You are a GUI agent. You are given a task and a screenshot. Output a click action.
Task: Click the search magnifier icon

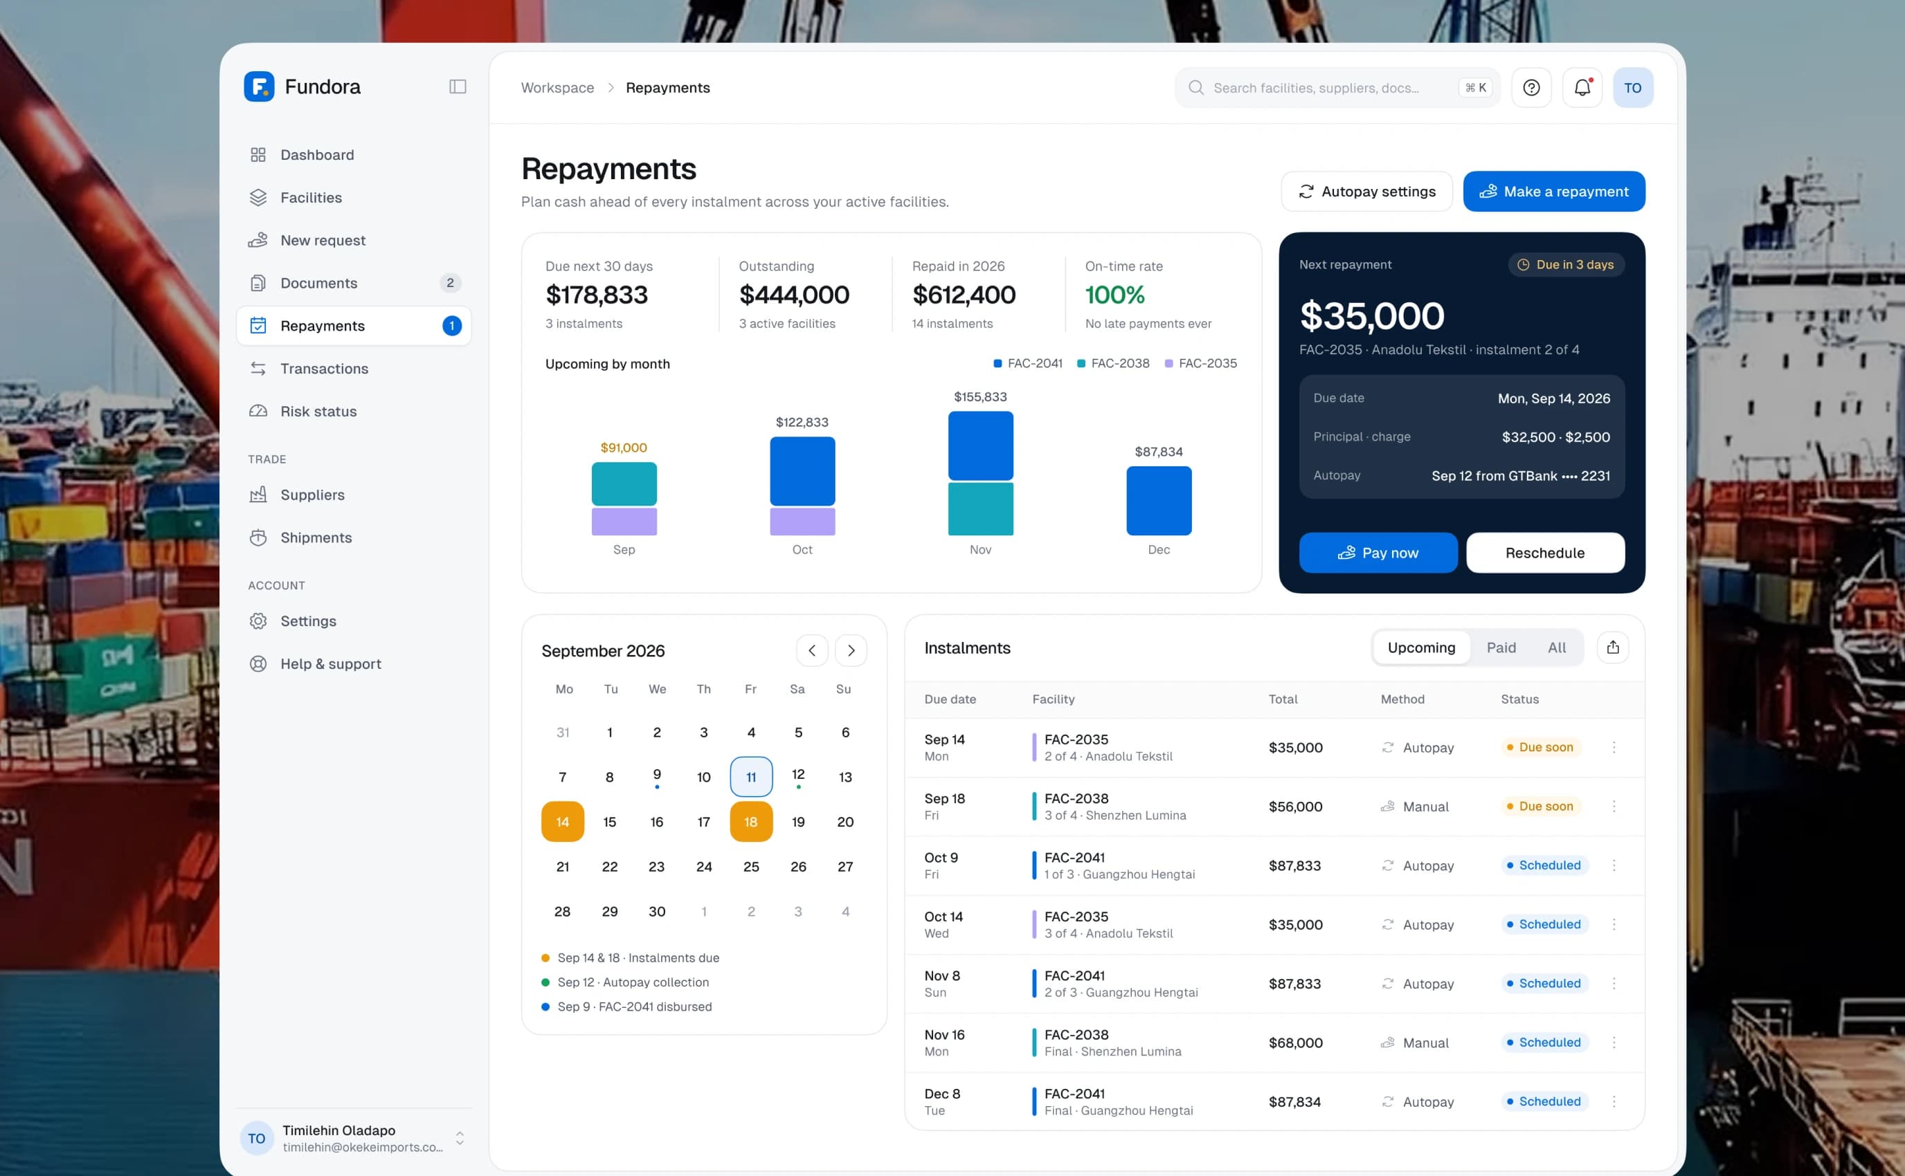tap(1196, 88)
